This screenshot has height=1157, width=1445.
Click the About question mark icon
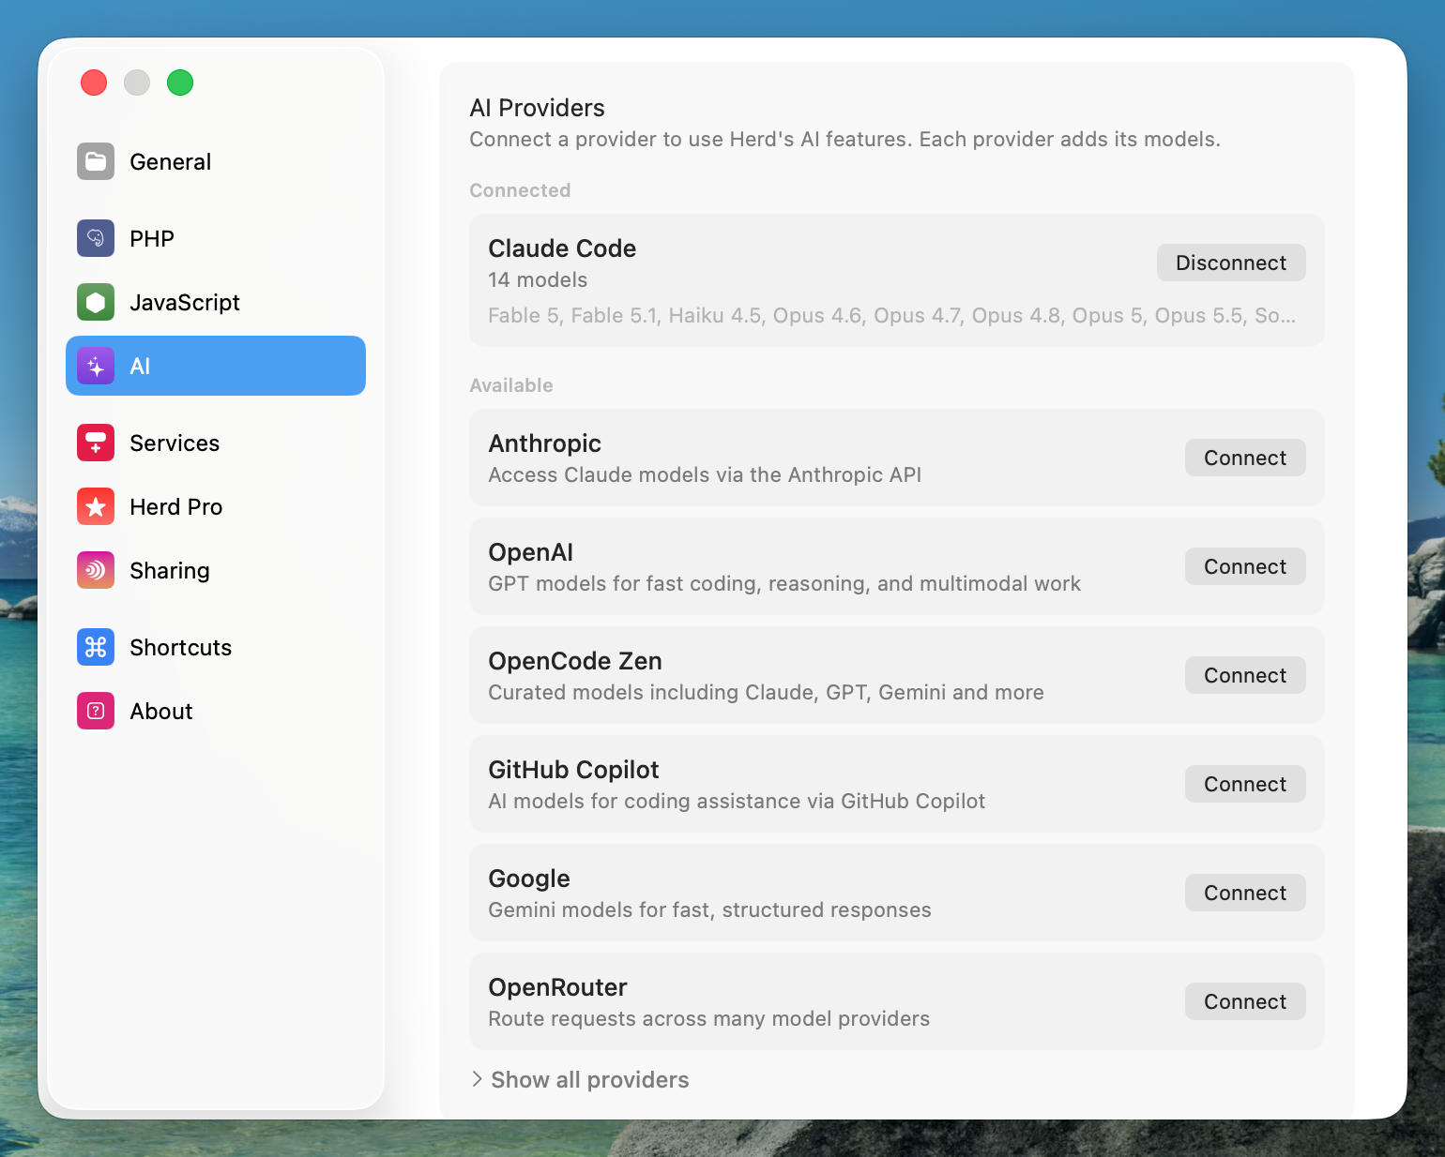tap(96, 711)
